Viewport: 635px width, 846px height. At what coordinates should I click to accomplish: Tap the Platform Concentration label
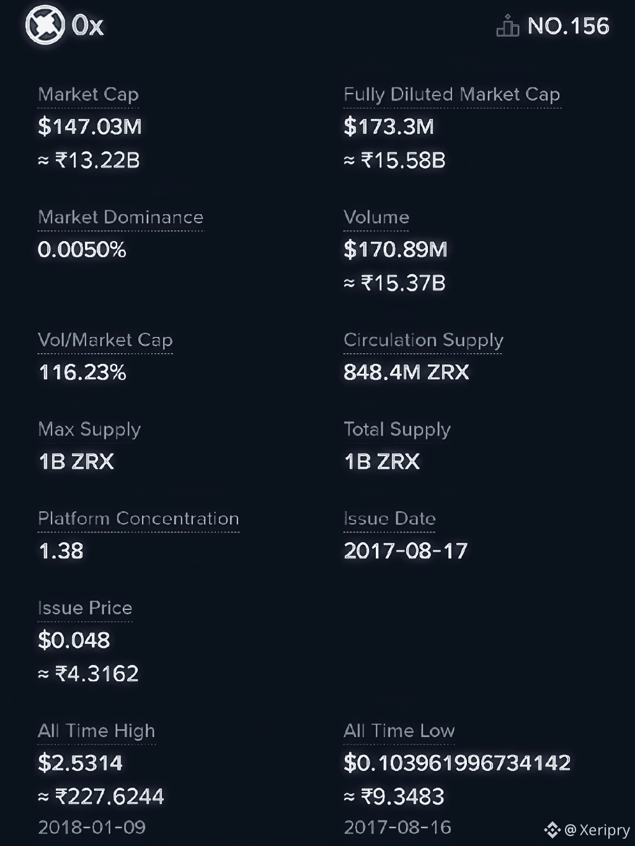pyautogui.click(x=138, y=518)
